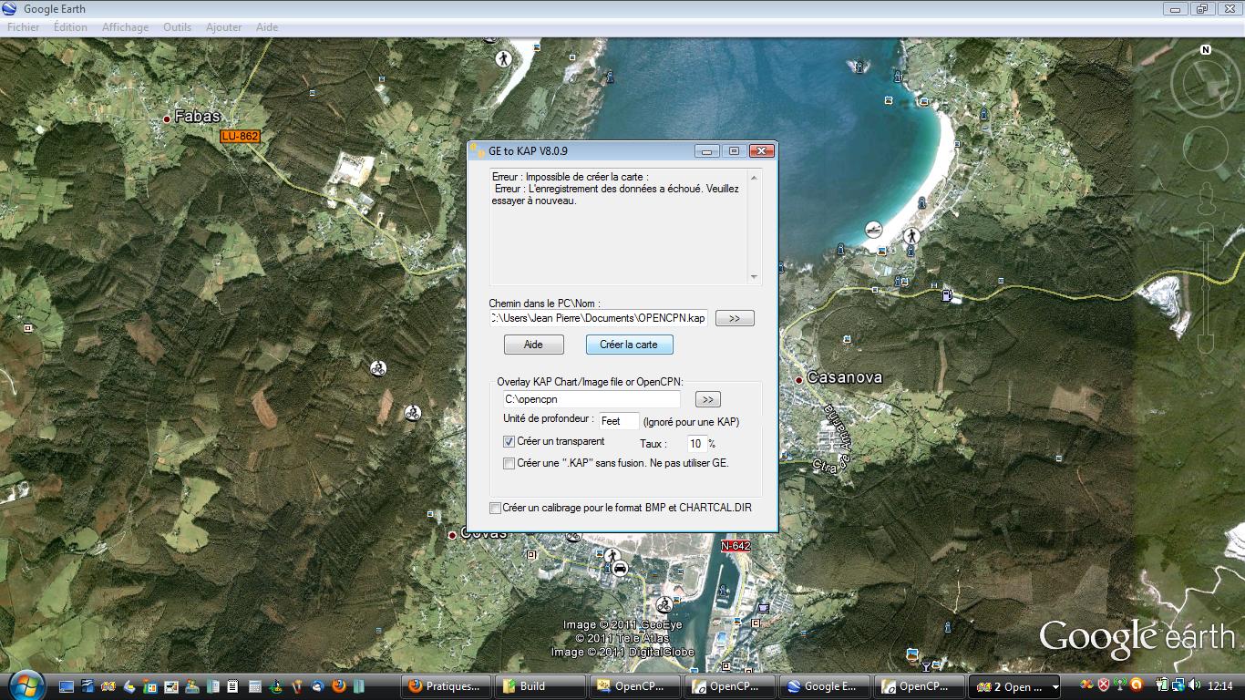Click the red Casanova place marker
The height and width of the screenshot is (700, 1245).
click(798, 379)
